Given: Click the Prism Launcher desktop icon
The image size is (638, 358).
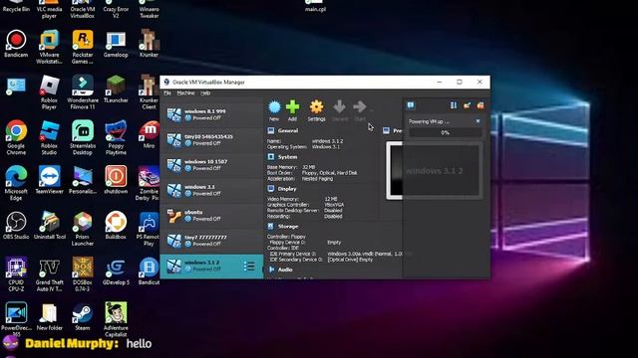Looking at the screenshot, I should tap(83, 229).
